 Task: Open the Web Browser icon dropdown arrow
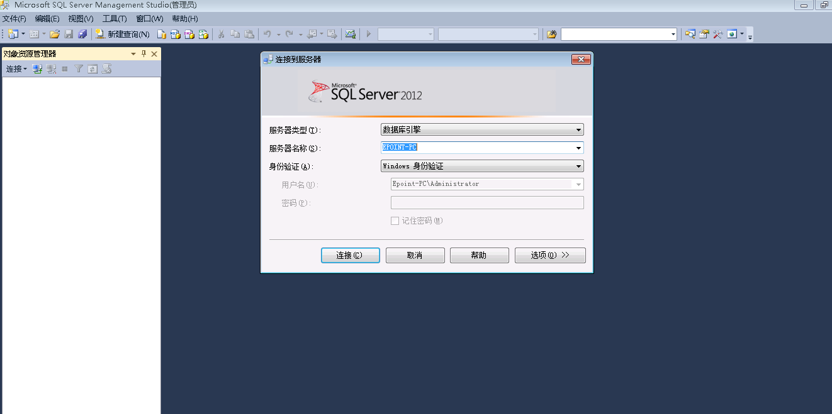tap(741, 34)
